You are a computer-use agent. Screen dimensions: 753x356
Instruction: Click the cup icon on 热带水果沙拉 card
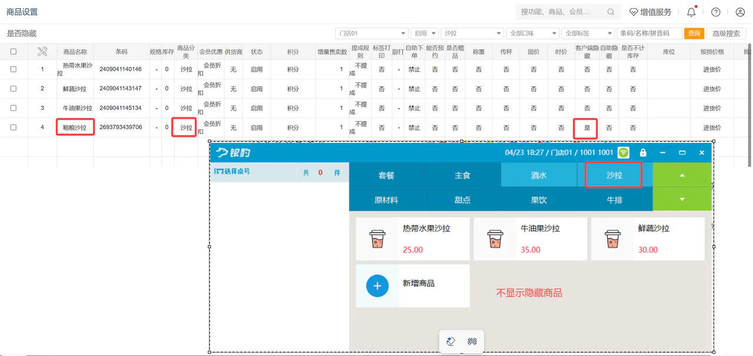click(377, 239)
